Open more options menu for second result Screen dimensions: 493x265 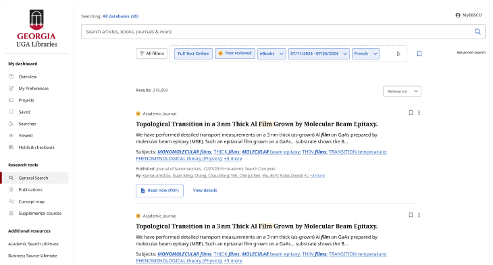point(419,215)
